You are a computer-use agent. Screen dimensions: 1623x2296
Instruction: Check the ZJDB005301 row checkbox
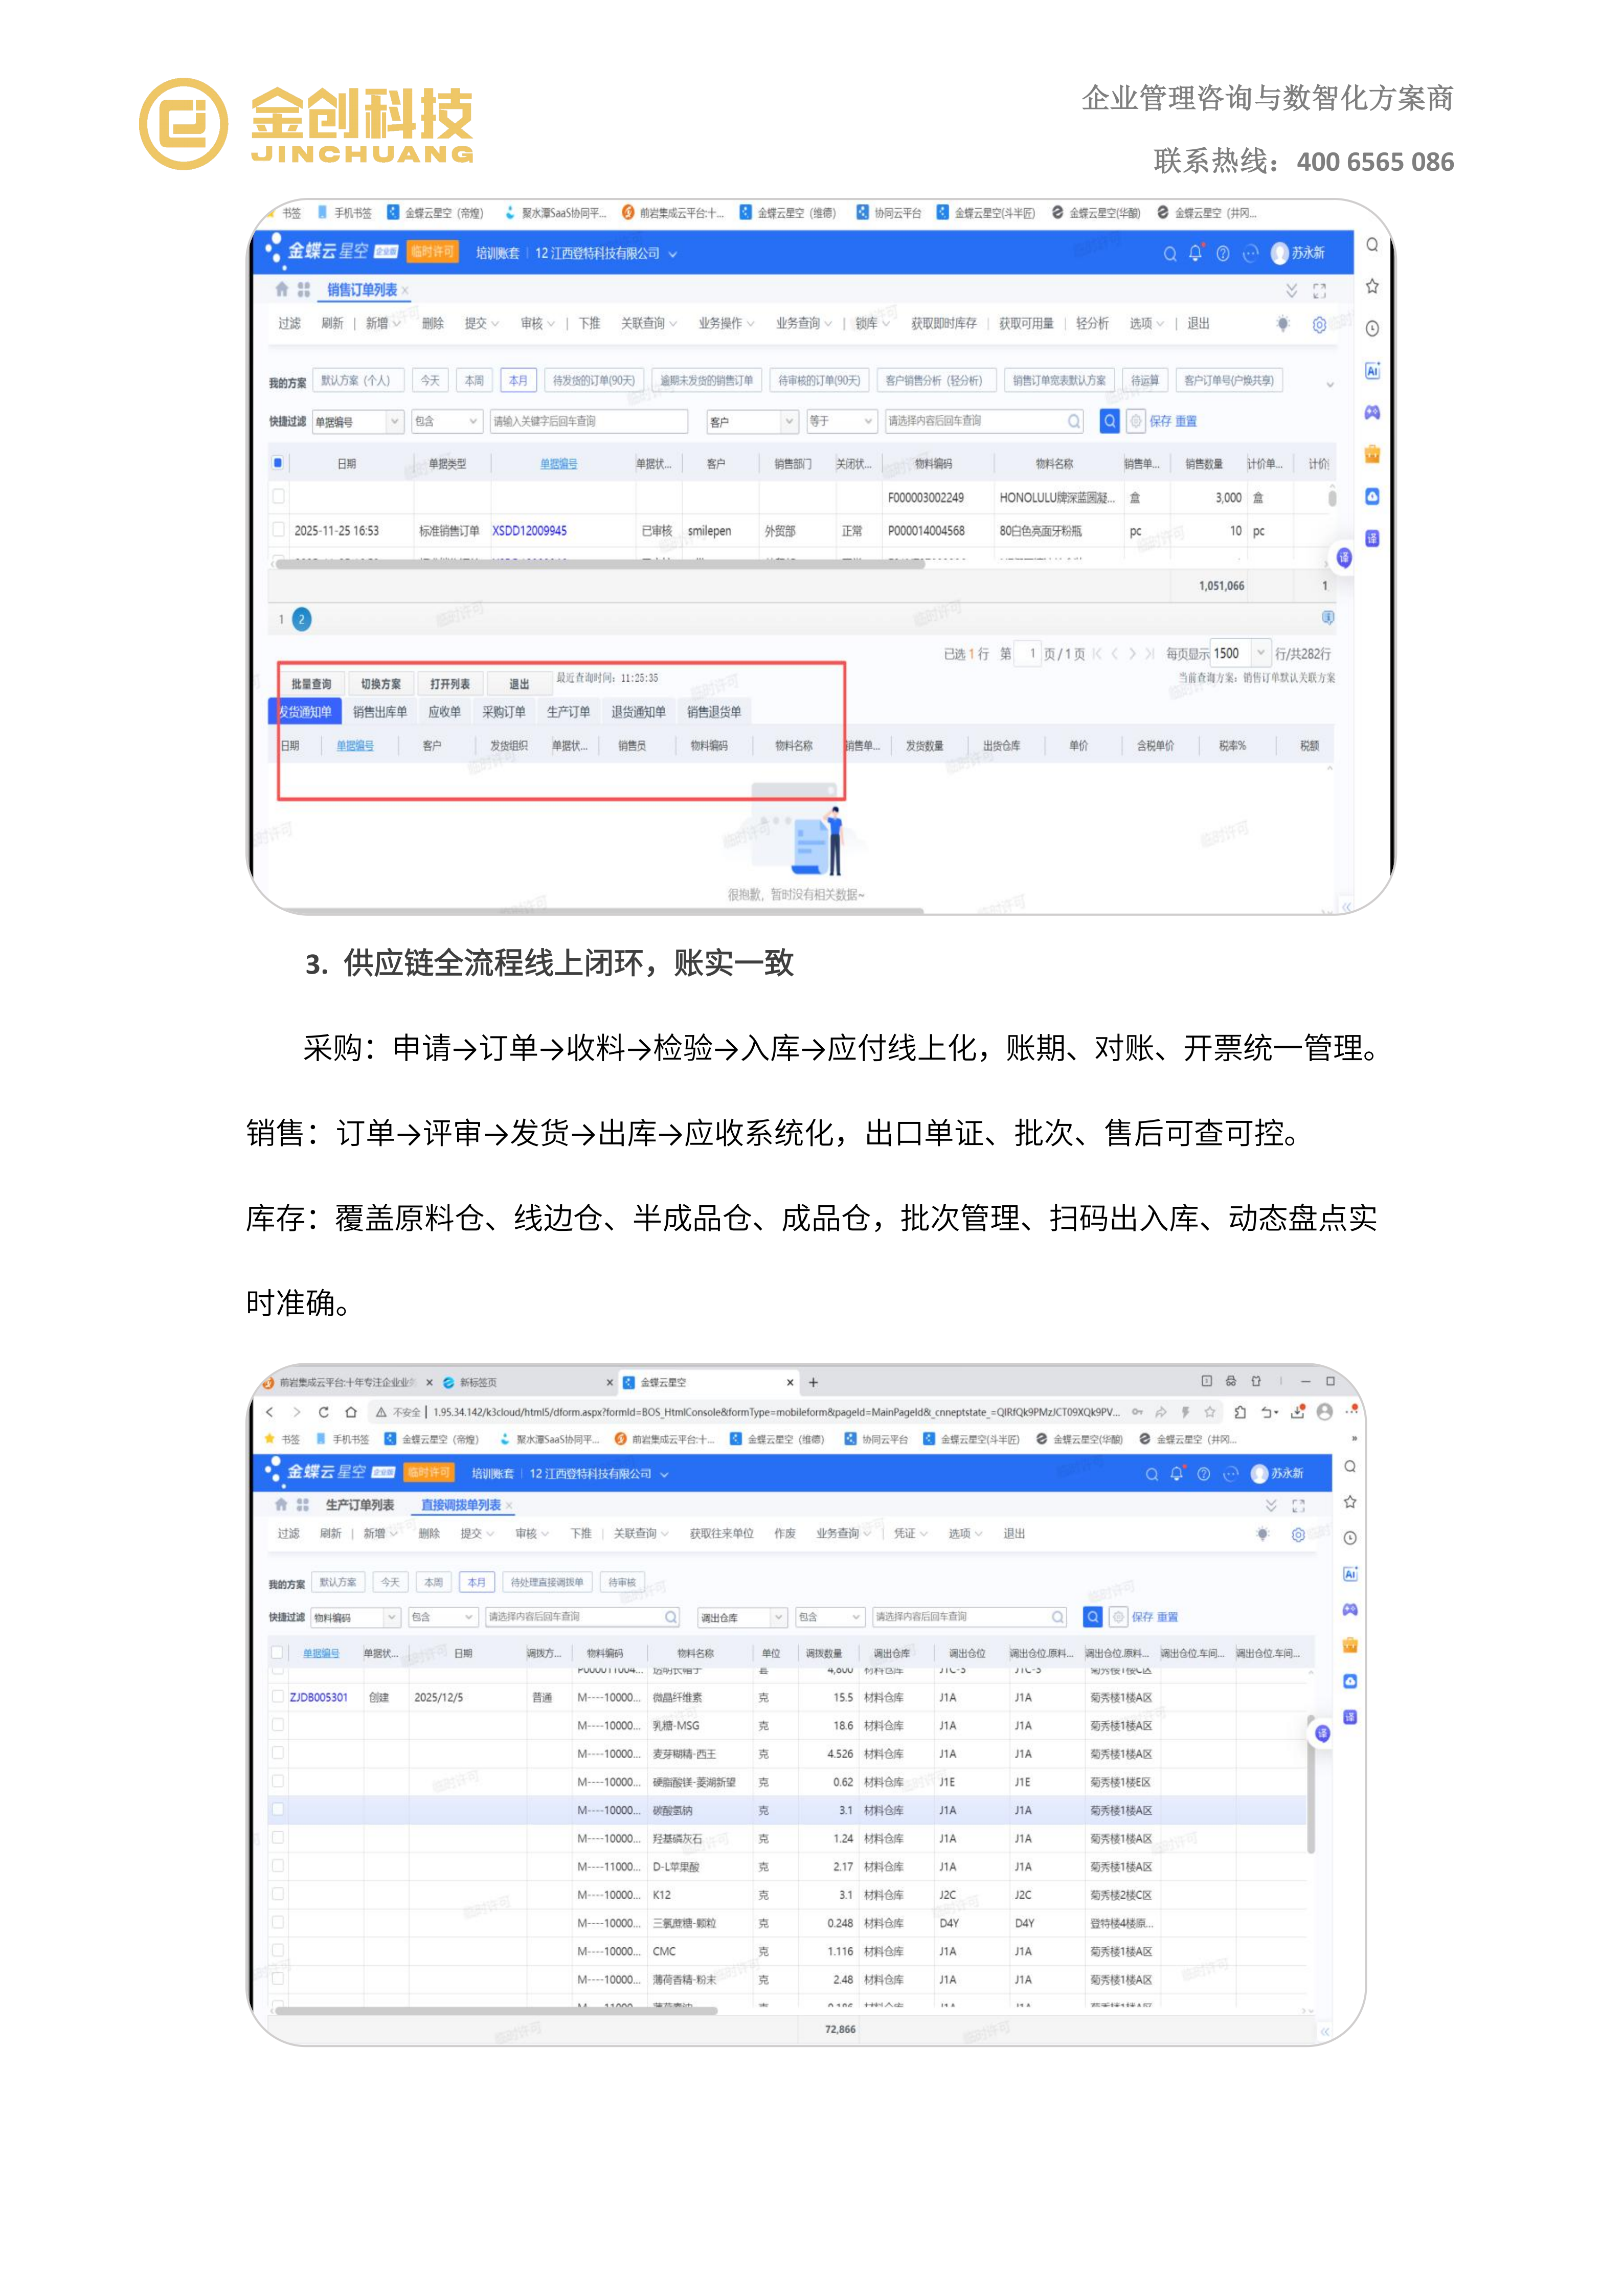tap(277, 1697)
